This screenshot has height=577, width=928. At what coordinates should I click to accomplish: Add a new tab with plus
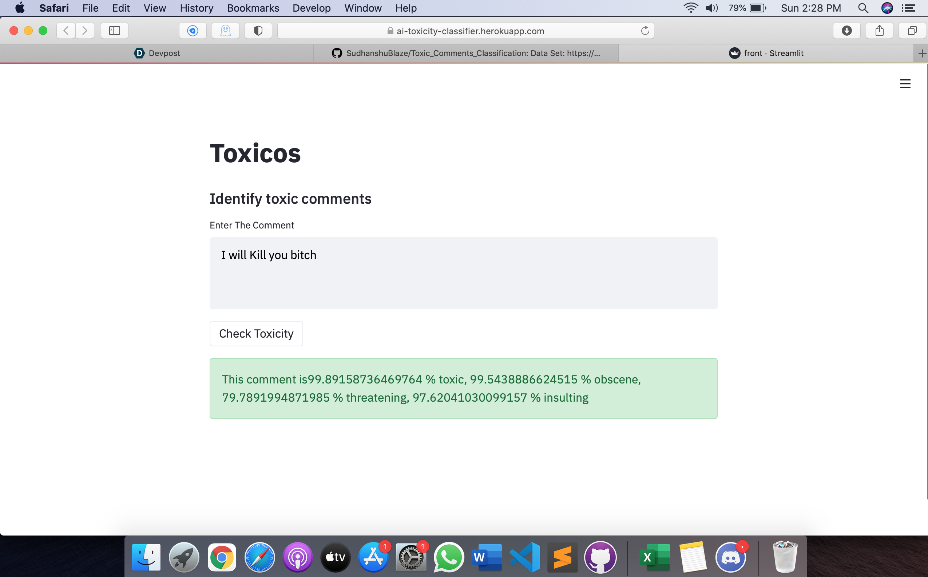point(922,53)
